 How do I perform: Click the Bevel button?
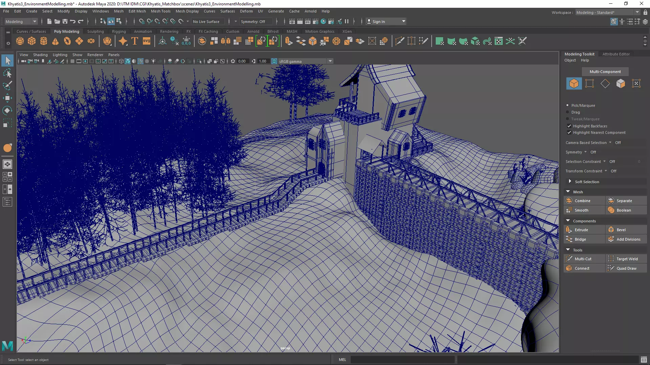click(626, 230)
